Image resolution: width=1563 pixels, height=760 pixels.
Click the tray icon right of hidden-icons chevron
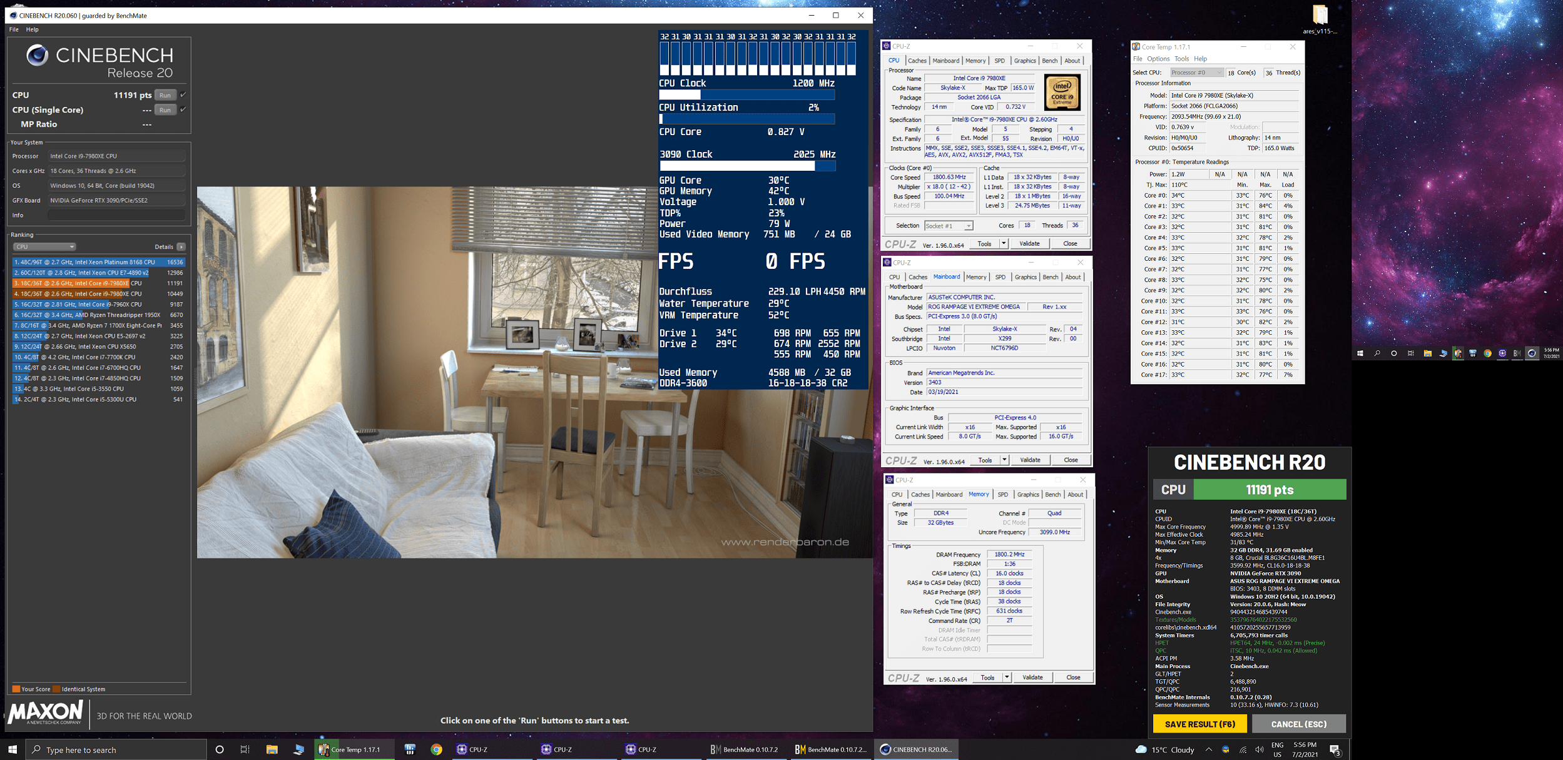pos(1225,749)
